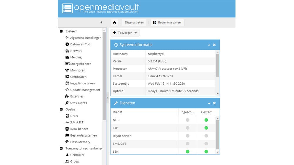The height and width of the screenshot is (165, 294).
Task: Sort by Dienst column header
Action: click(x=144, y=112)
